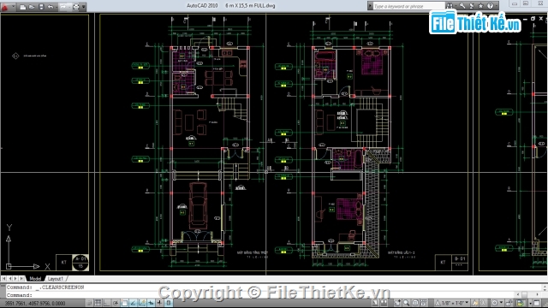Click the Save icon in Quick Access toolbar
This screenshot has height=308, width=548.
coord(41,7)
